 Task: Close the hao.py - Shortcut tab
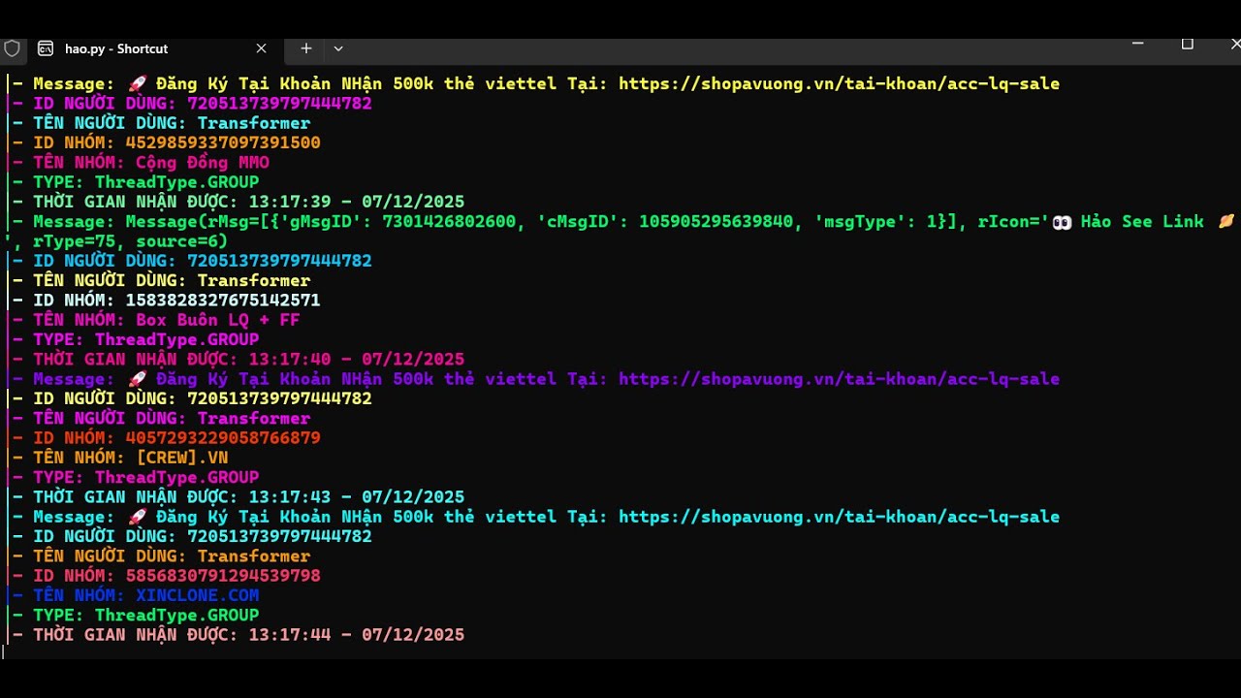[x=261, y=48]
